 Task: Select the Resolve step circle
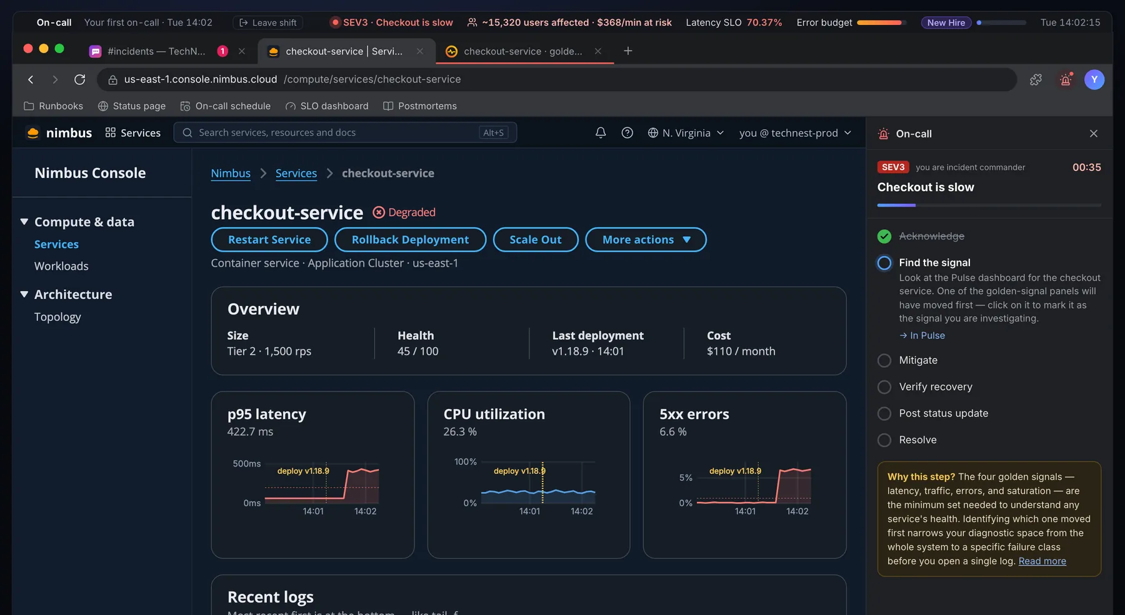point(884,440)
